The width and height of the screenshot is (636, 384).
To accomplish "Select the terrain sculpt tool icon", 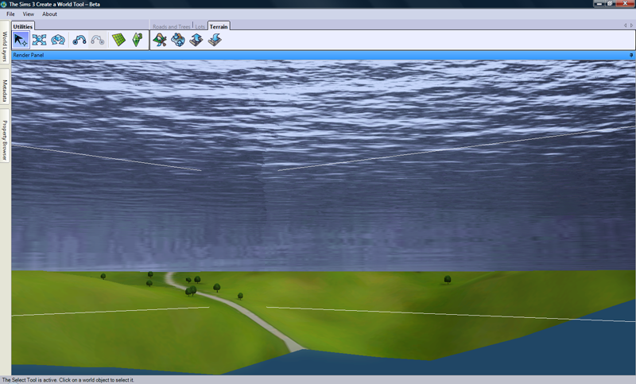I will click(177, 40).
